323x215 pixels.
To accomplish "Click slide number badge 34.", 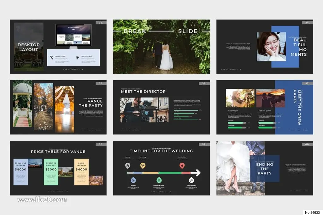I will [x=307, y=23].
